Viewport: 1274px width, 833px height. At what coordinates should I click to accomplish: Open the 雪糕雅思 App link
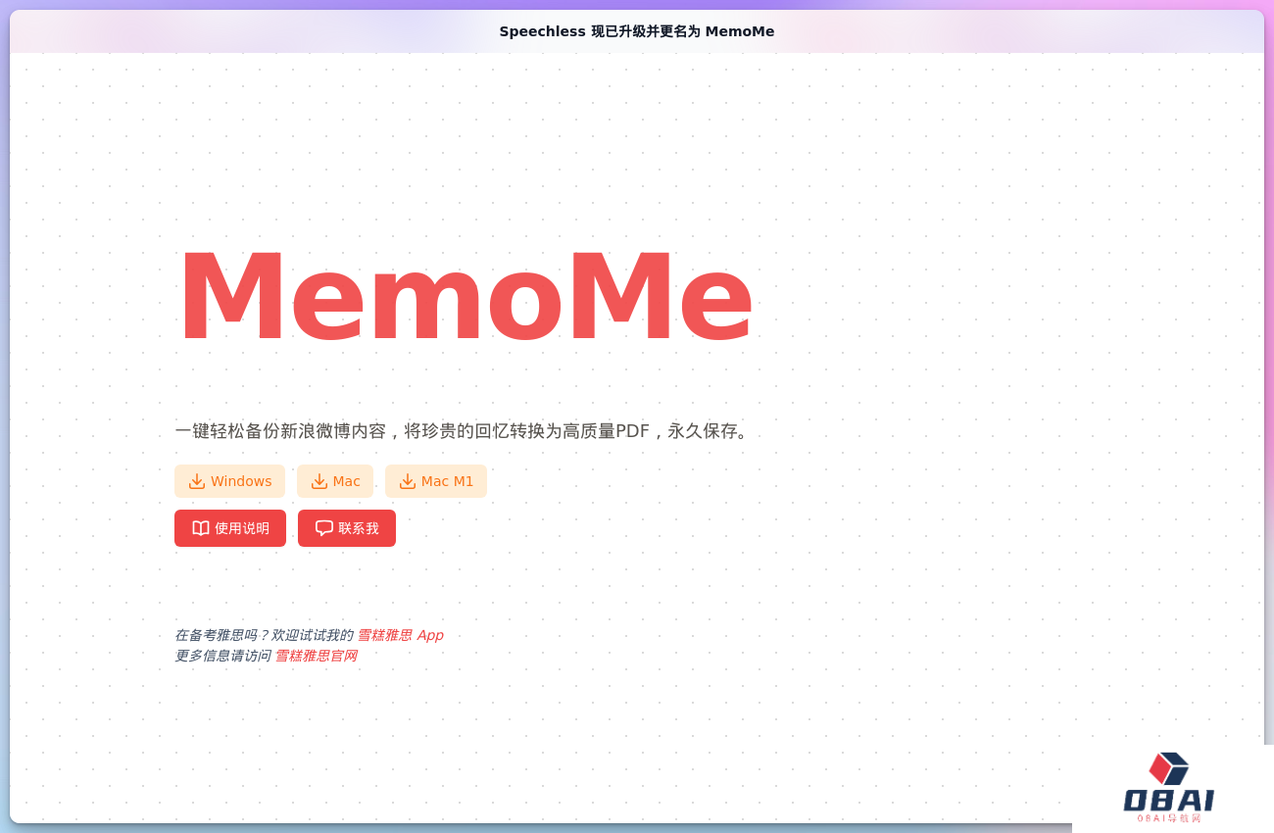click(x=400, y=635)
